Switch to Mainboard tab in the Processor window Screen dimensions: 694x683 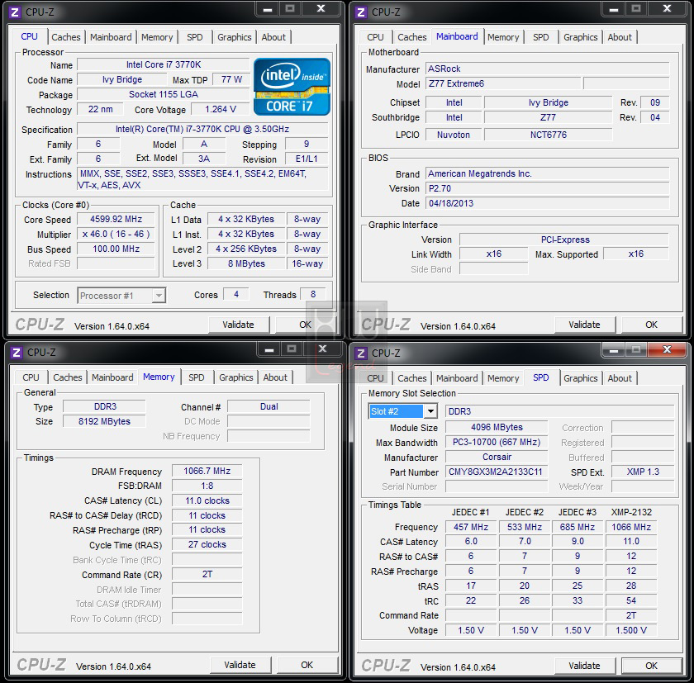111,37
